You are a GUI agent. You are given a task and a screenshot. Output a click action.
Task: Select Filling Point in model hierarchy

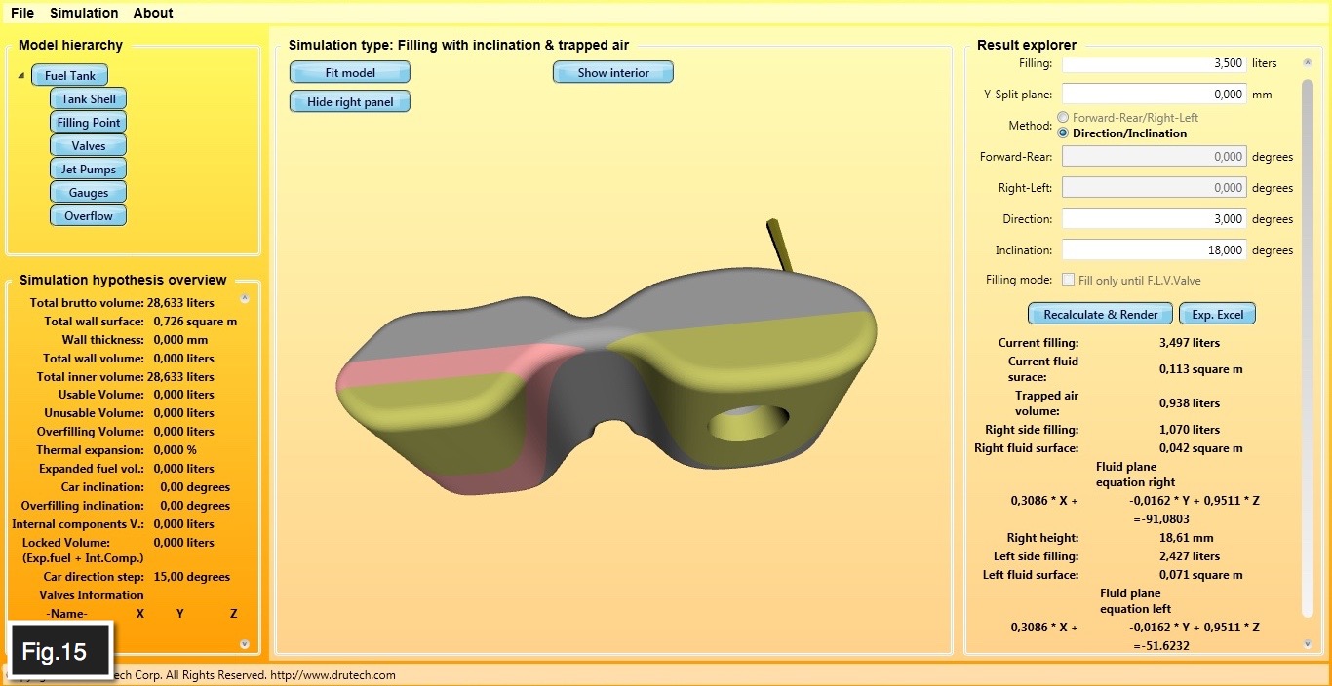89,123
